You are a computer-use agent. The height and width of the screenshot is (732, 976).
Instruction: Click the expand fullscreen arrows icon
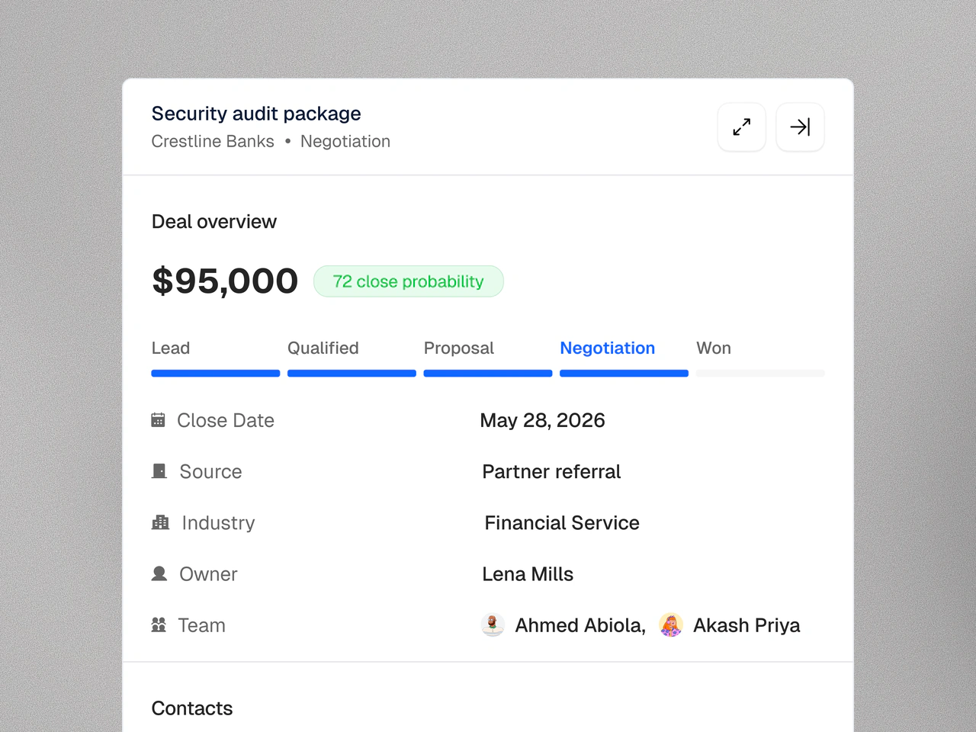pyautogui.click(x=742, y=127)
